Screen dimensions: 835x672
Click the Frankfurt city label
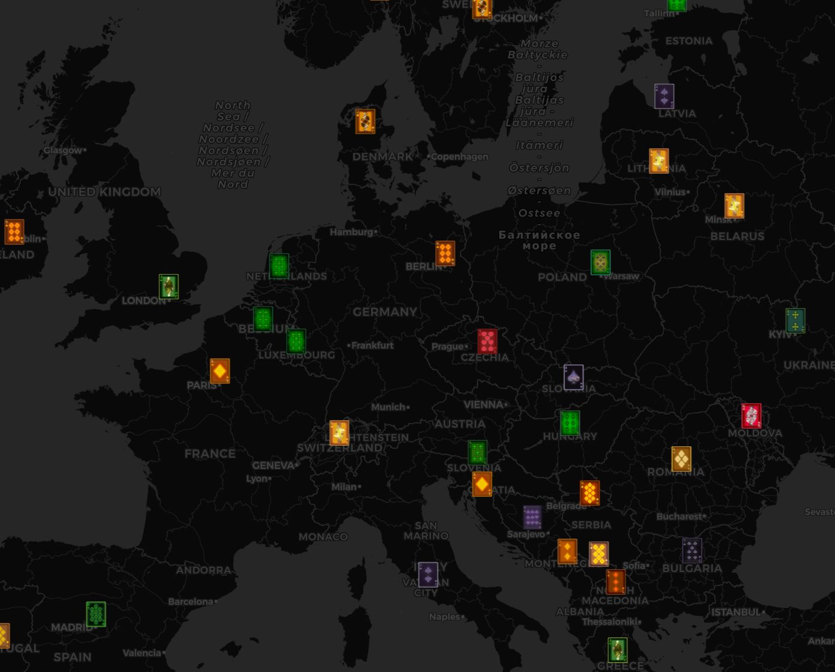click(x=372, y=345)
